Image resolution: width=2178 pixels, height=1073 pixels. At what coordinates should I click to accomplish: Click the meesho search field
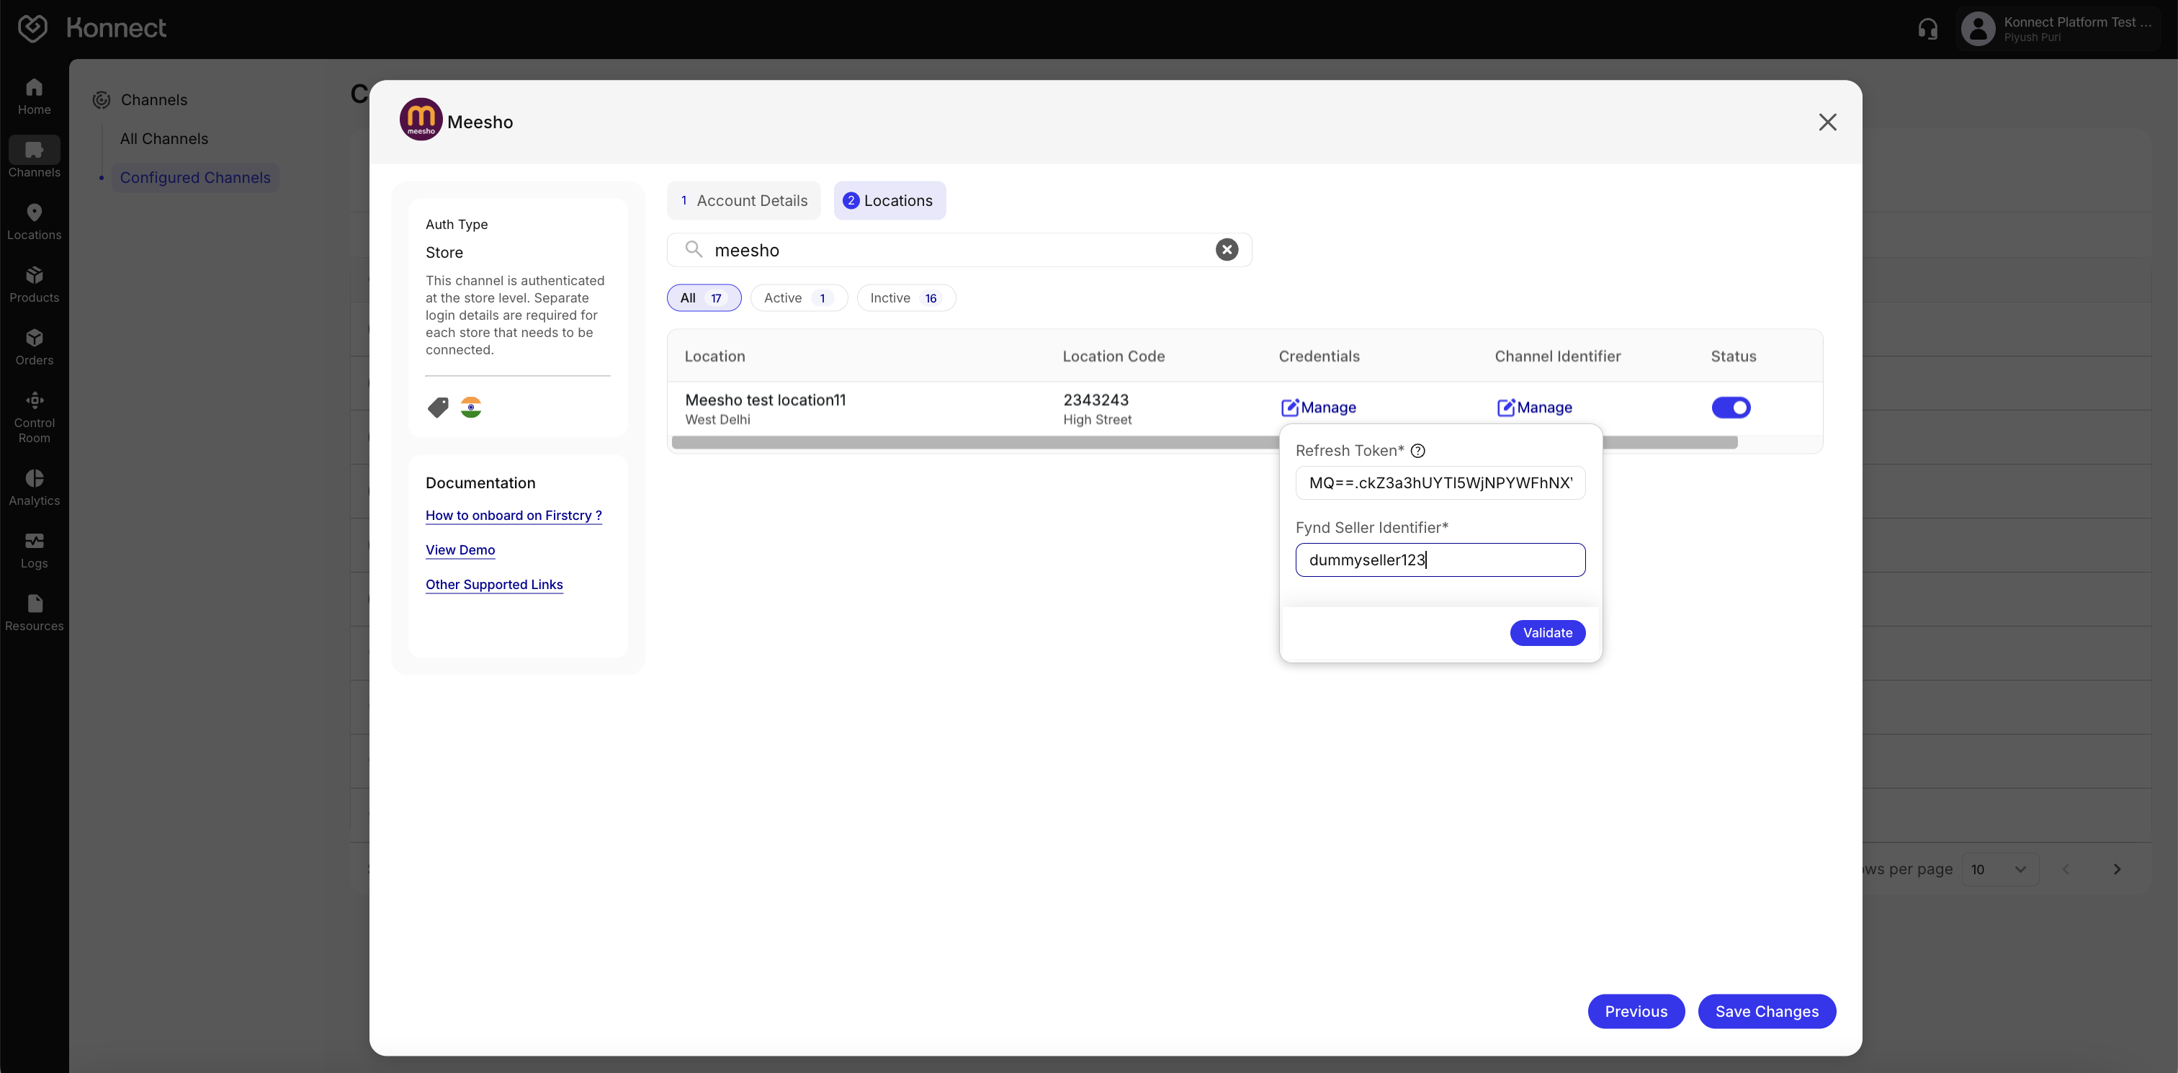tap(959, 249)
